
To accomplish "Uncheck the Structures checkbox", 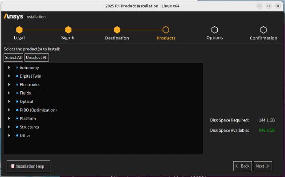I will point(17,127).
